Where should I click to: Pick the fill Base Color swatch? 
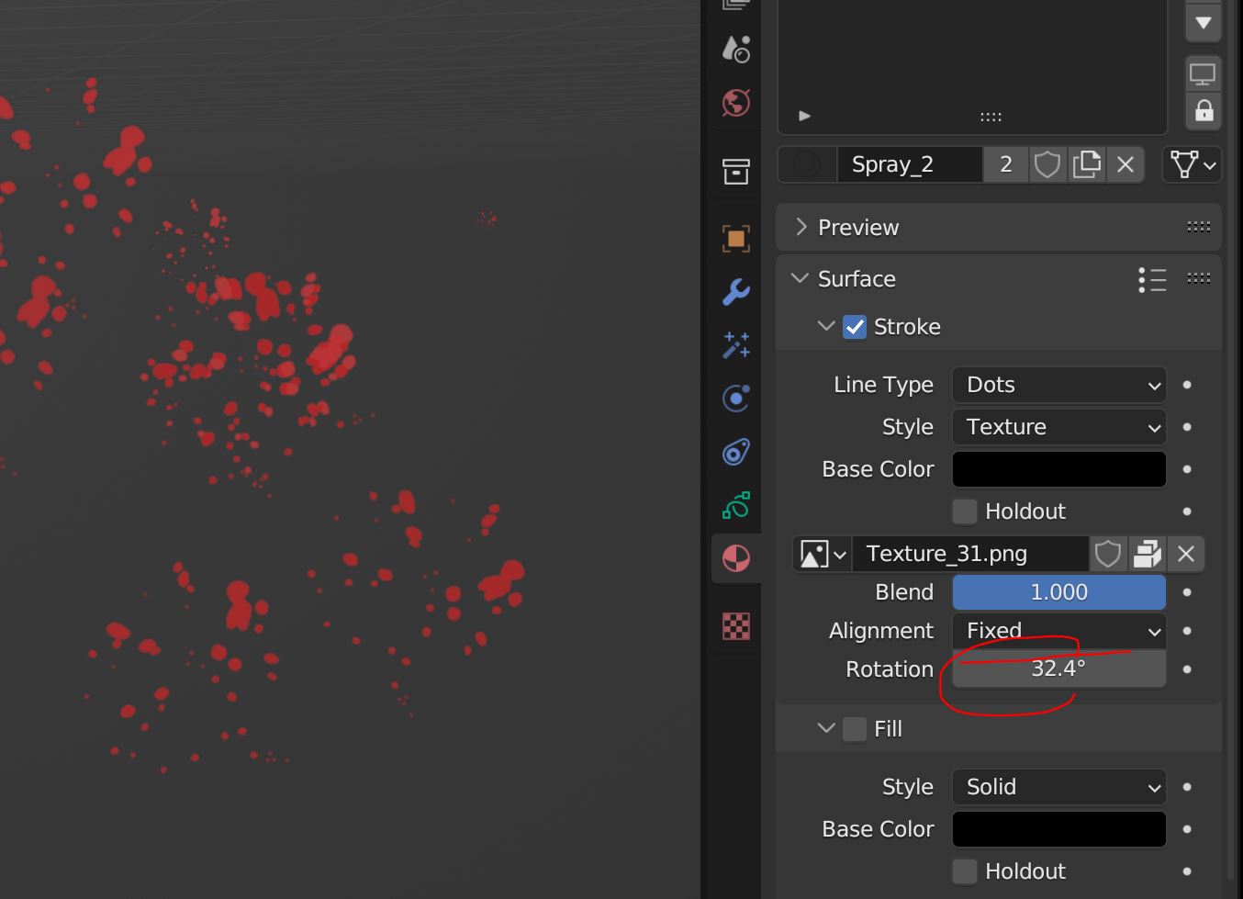click(1059, 829)
